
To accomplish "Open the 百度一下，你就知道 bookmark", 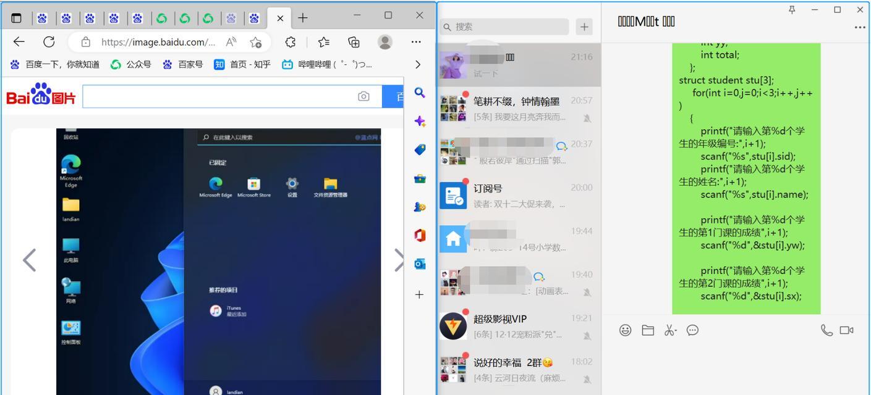I will pyautogui.click(x=54, y=64).
